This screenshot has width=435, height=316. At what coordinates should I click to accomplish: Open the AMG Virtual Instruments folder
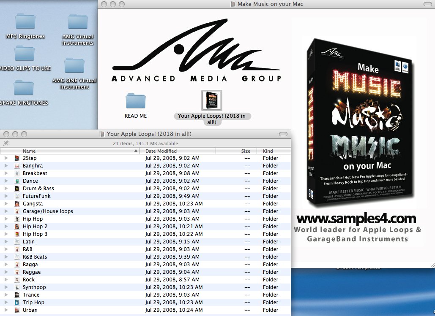pos(78,22)
